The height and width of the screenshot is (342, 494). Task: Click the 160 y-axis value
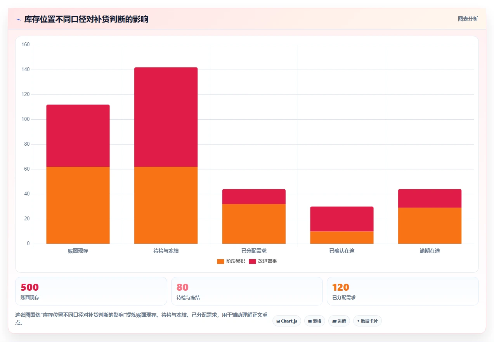[26, 45]
